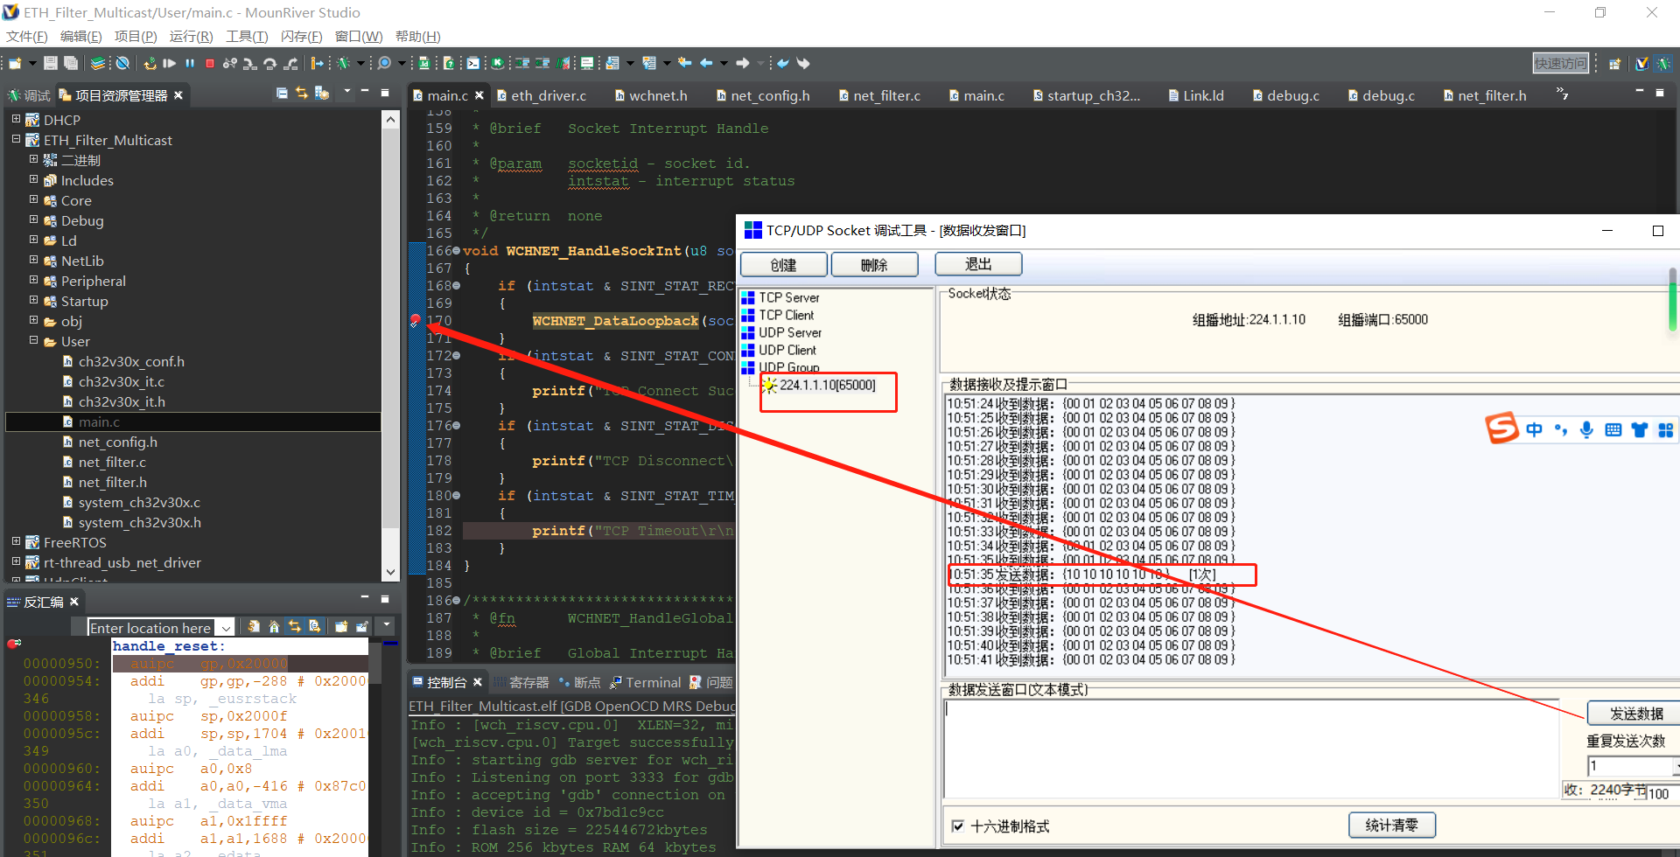The image size is (1680, 857).
Task: Switch to the eth_driver.c editor tab
Action: click(x=548, y=95)
